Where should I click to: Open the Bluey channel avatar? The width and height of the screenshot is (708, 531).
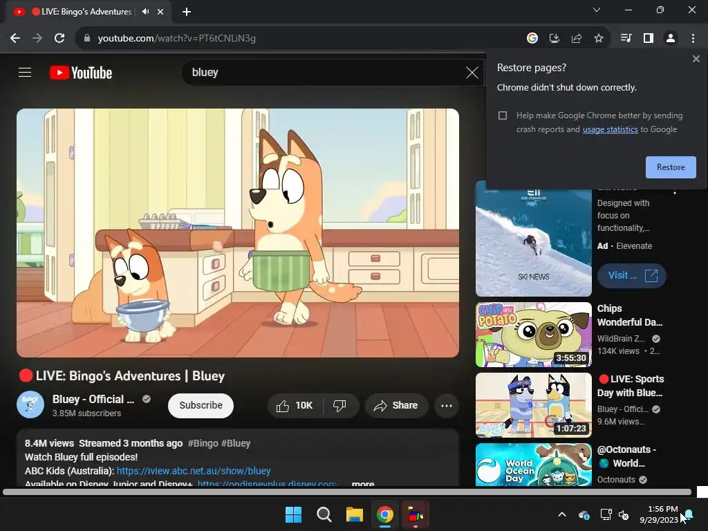tap(30, 404)
